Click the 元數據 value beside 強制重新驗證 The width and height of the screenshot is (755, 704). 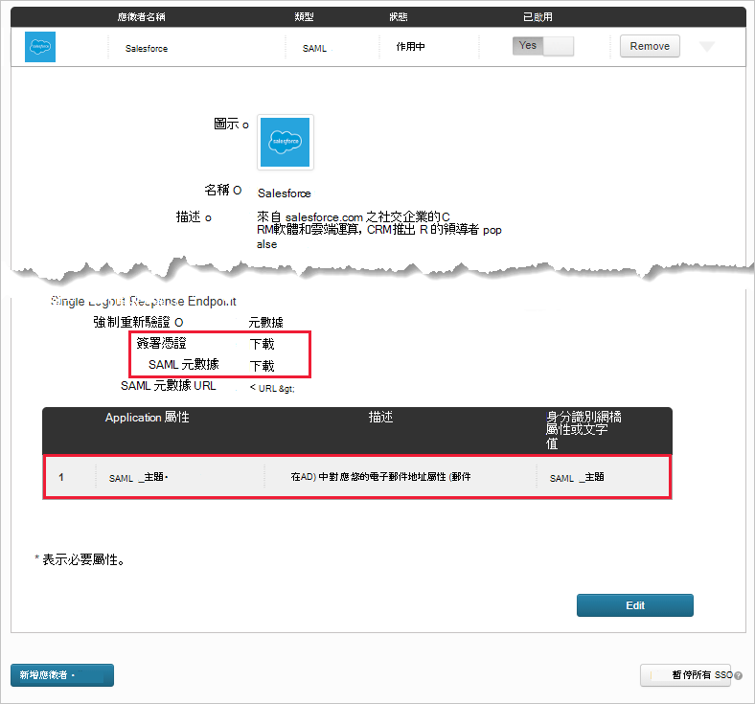click(x=265, y=323)
